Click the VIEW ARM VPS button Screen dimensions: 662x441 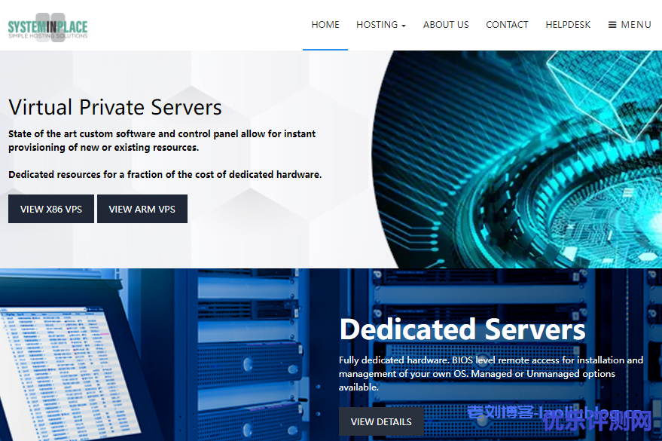142,209
